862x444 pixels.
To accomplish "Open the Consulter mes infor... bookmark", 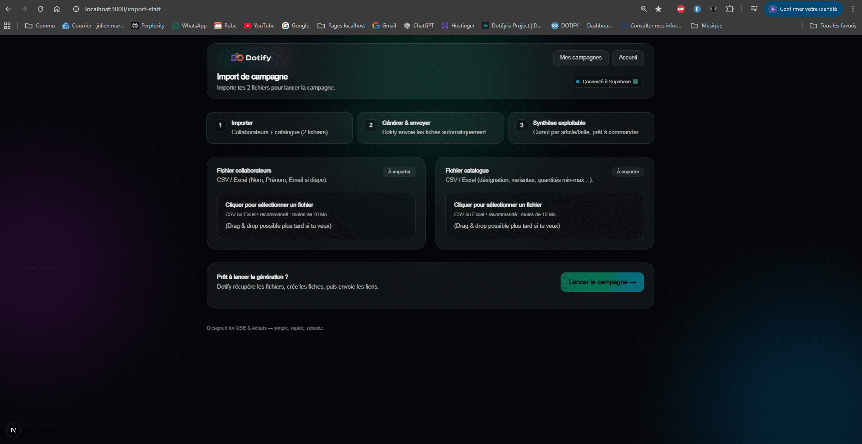I will pos(651,26).
